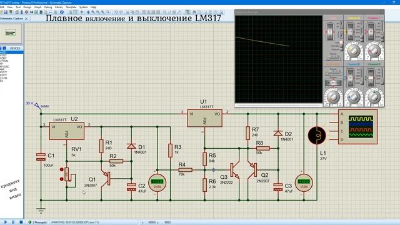Turn the blue channel gain knob
The height and width of the screenshot is (225, 400).
354,97
